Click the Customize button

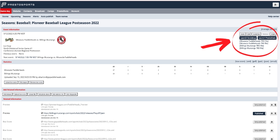point(256,34)
